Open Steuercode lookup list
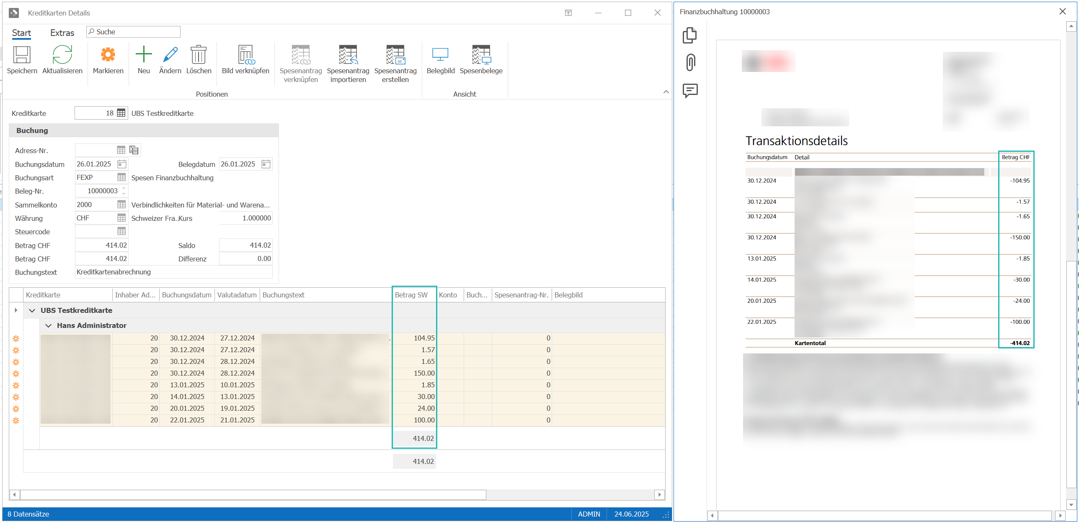Screen dimensions: 1079x522 121,231
